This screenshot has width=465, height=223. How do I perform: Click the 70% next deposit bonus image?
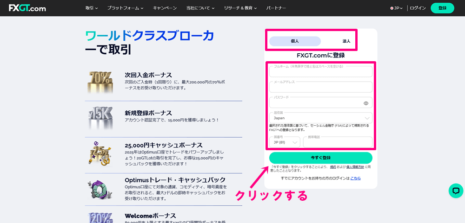[x=100, y=82]
